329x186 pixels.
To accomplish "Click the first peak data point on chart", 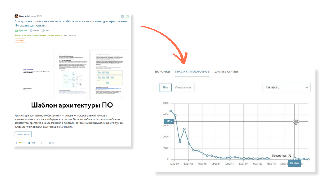I will [x=171, y=111].
